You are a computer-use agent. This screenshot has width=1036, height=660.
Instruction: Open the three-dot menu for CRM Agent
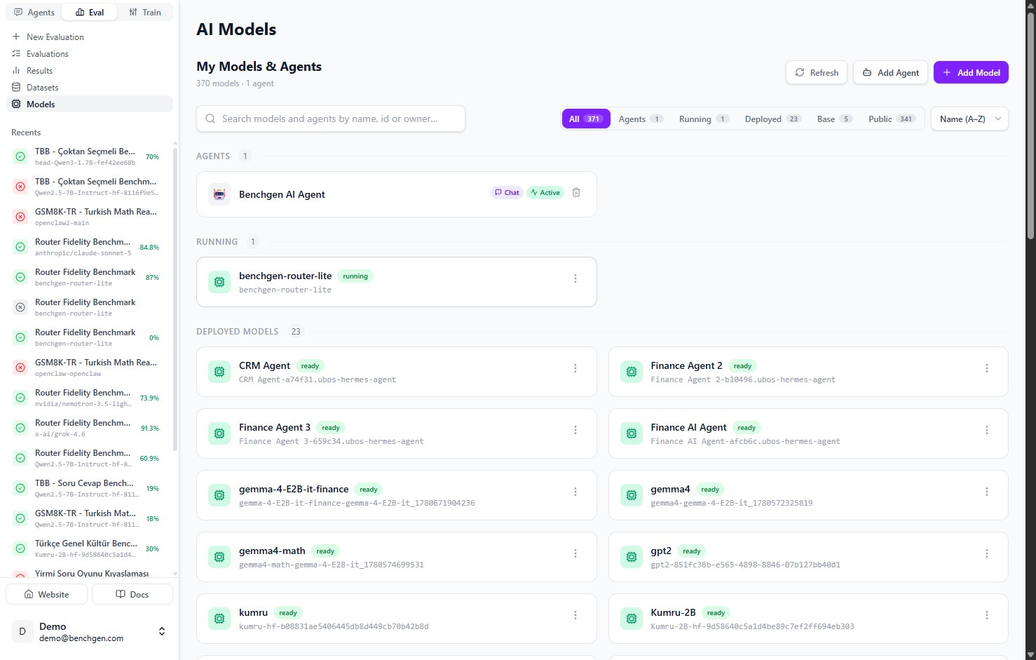point(575,368)
